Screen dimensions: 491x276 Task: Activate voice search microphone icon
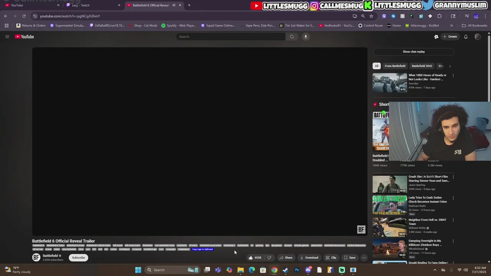click(306, 36)
